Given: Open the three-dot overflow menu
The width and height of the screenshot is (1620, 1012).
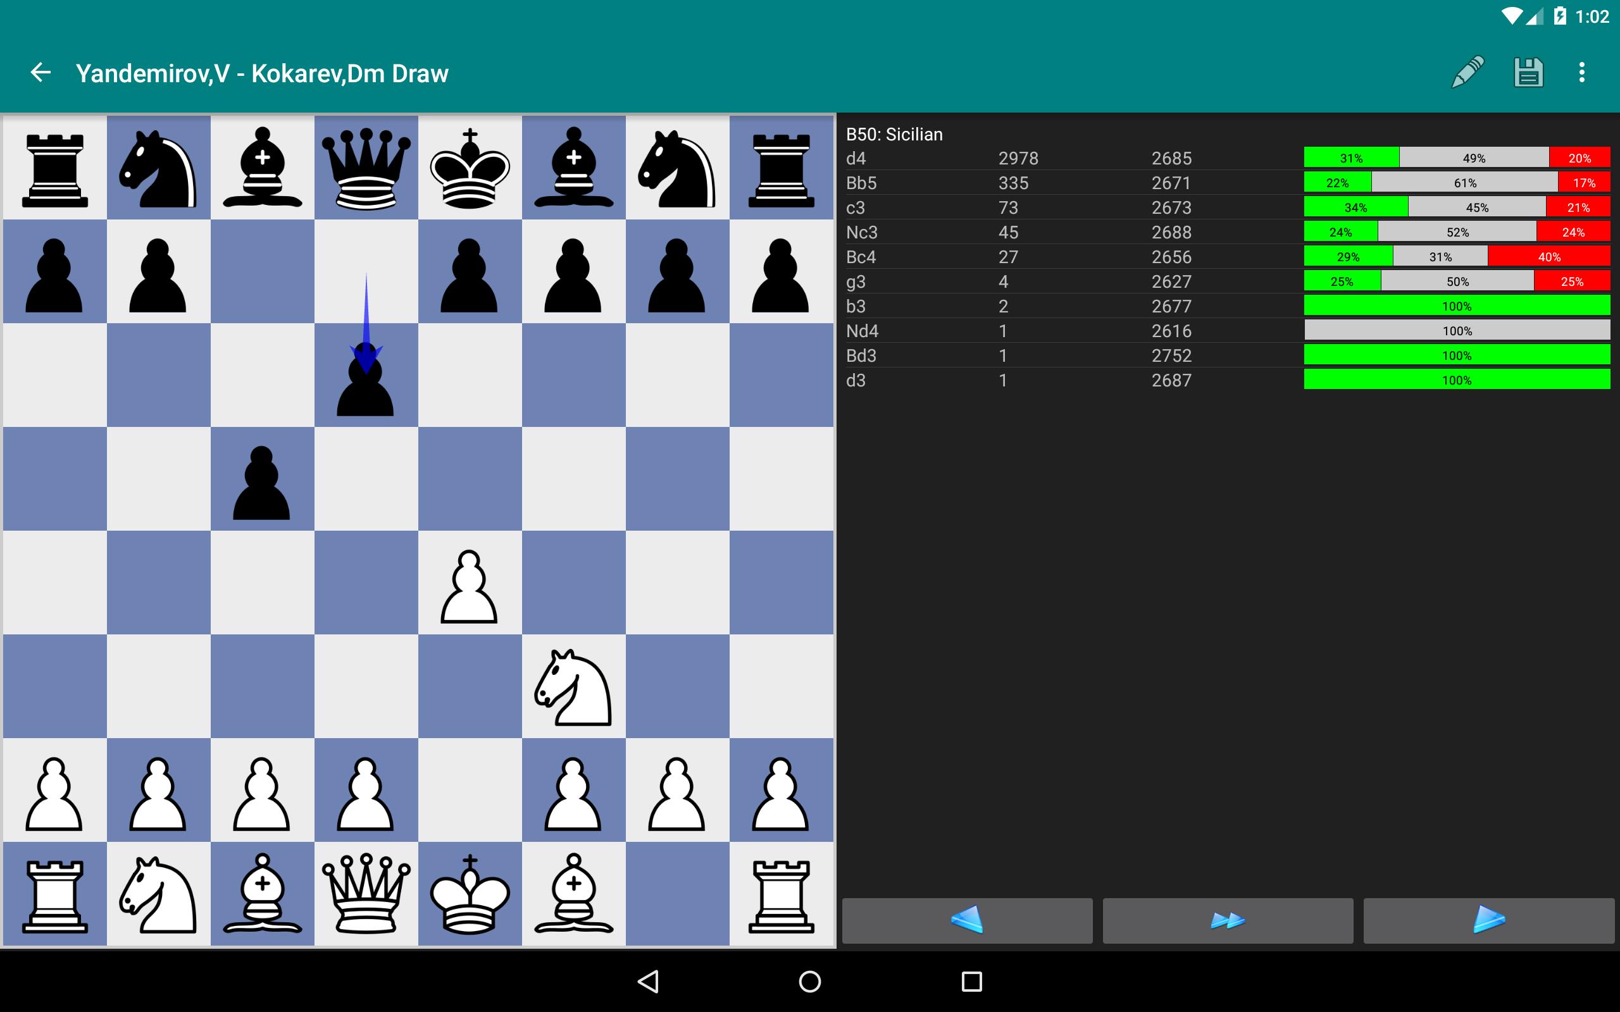Looking at the screenshot, I should [x=1582, y=72].
